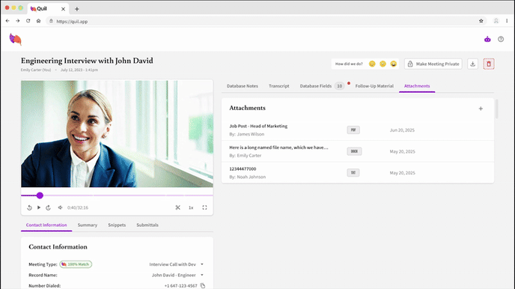Click the attachments panel scrollbar
This screenshot has height=289, width=515.
coord(496,109)
